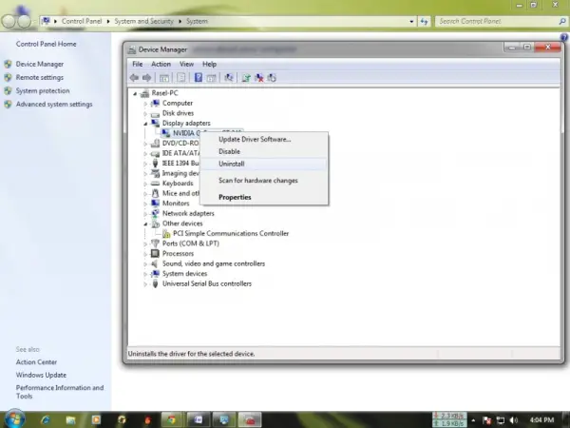Open the Action Center link under See also
The image size is (570, 428).
pyautogui.click(x=36, y=362)
